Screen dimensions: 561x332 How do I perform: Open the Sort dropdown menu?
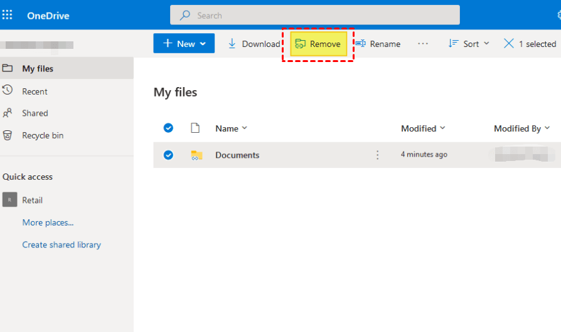click(469, 44)
